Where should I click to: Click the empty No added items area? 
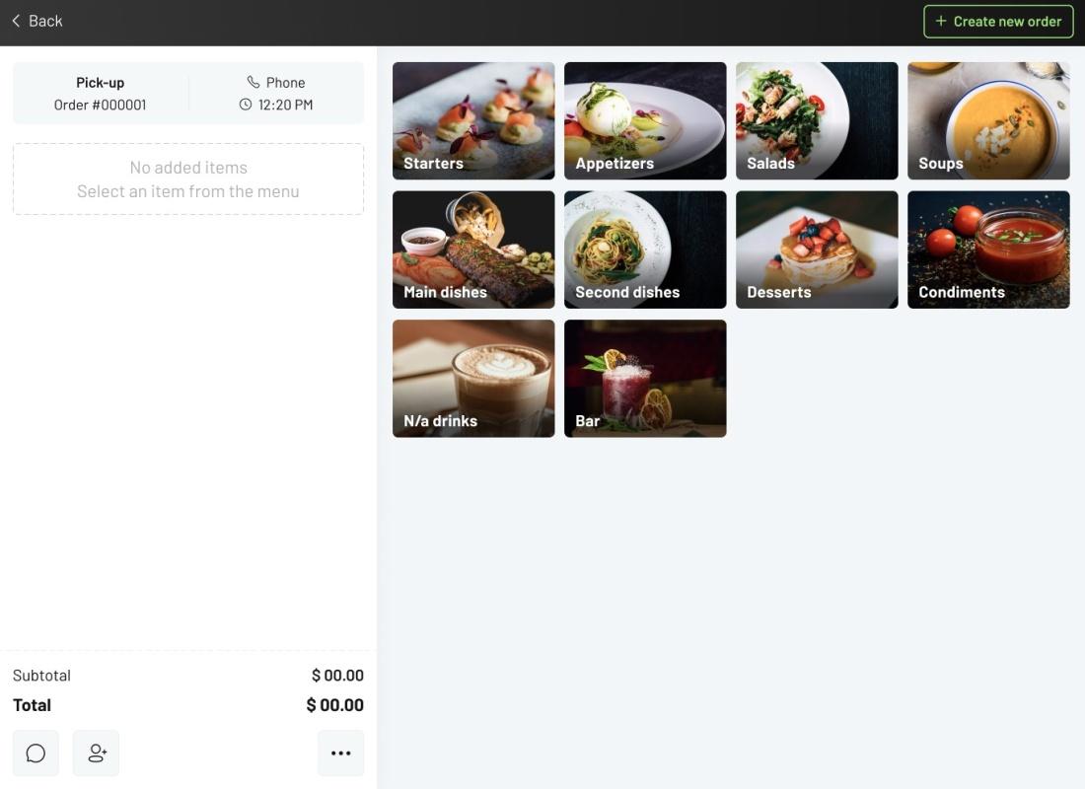[188, 179]
